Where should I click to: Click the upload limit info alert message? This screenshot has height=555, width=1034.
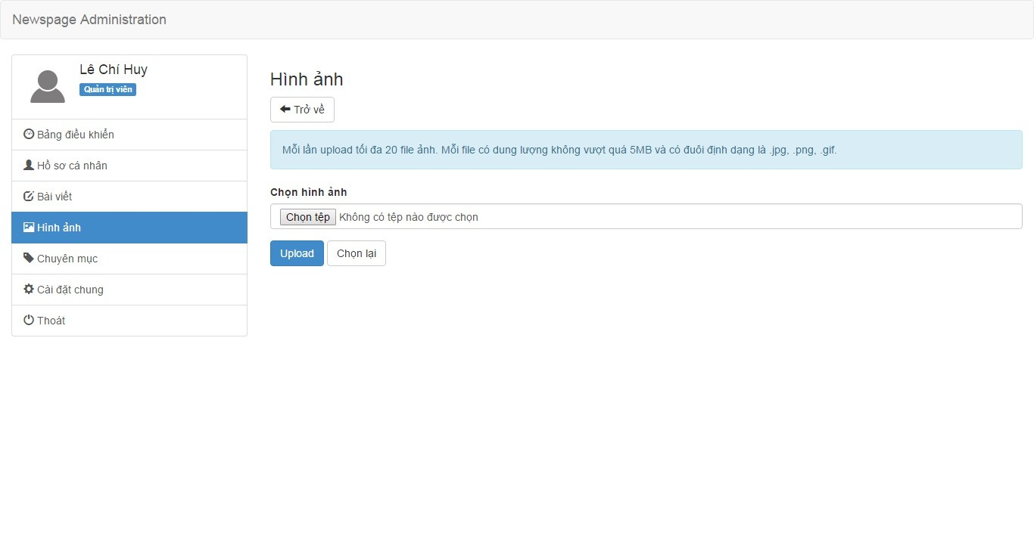[646, 150]
